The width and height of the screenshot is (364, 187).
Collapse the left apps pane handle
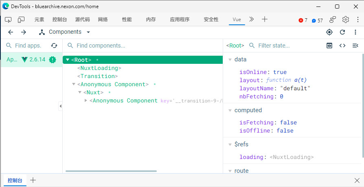click(60, 106)
